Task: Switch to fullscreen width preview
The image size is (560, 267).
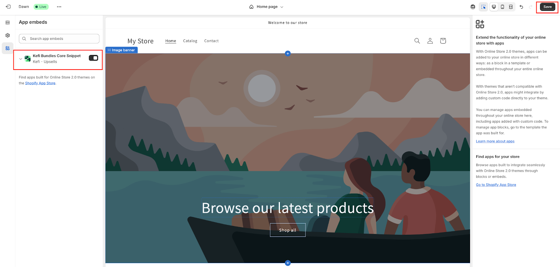Action: pyautogui.click(x=511, y=7)
